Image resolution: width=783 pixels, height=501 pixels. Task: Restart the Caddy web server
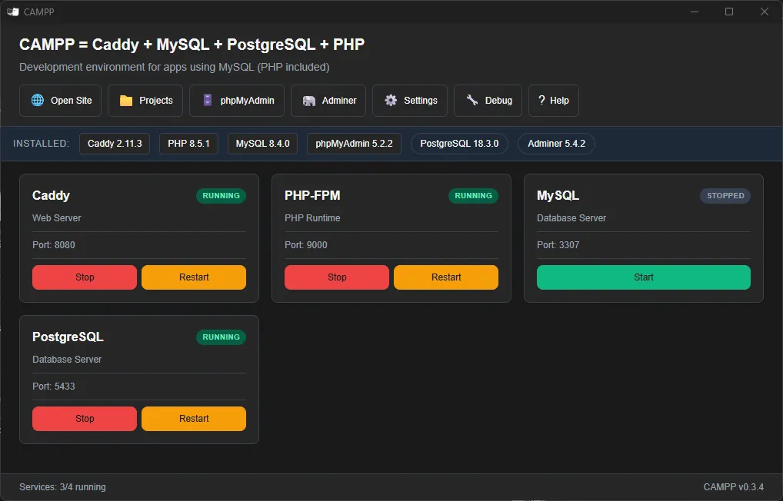pyautogui.click(x=194, y=277)
